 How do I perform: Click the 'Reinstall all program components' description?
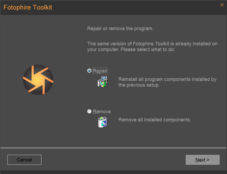167,82
